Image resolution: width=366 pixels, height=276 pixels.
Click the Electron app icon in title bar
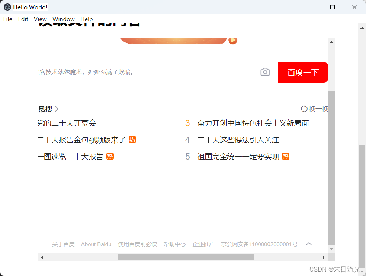7,7
